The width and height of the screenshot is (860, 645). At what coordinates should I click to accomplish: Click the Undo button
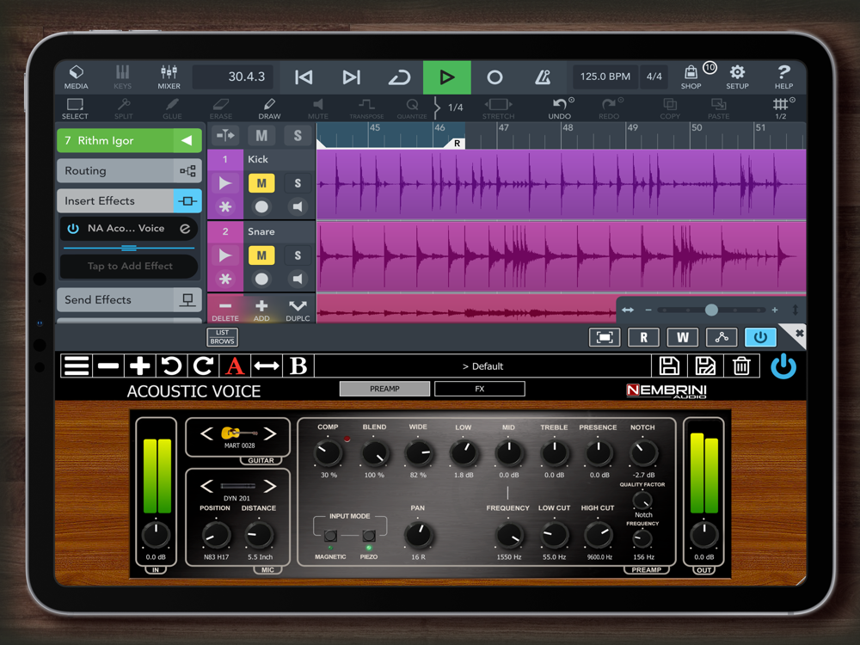pyautogui.click(x=560, y=108)
